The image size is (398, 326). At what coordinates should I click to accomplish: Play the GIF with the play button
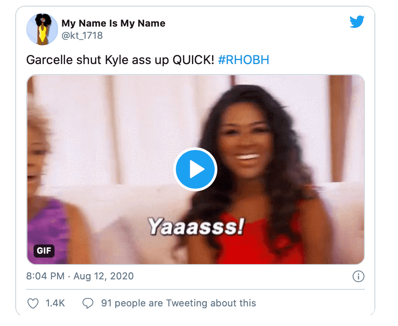(195, 170)
